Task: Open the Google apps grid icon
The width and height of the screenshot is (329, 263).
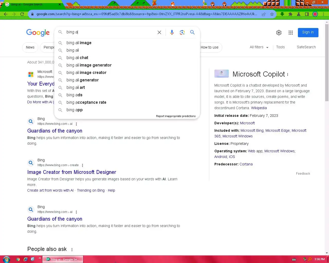Action: [291, 33]
